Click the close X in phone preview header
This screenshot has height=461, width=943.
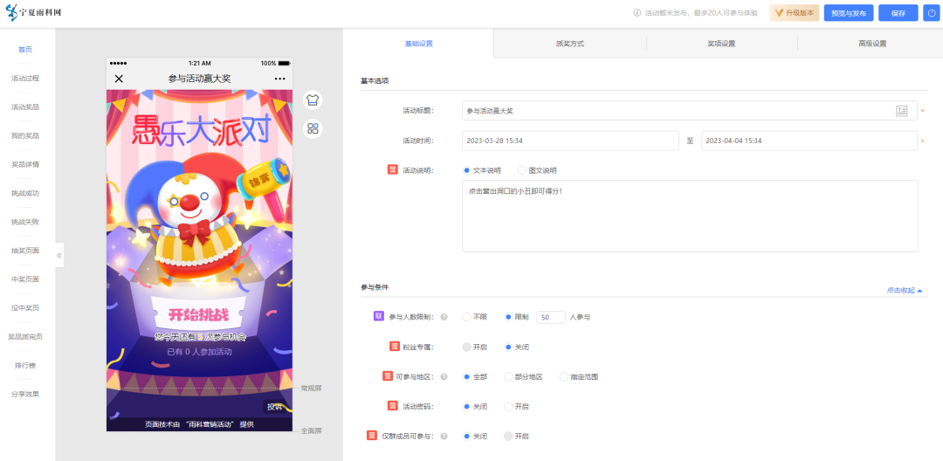tap(119, 79)
